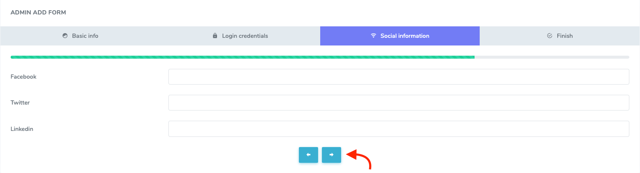Select the Social information tab

[400, 36]
